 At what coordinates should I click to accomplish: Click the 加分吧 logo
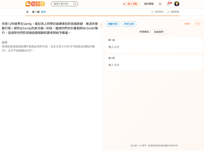click(35, 4)
